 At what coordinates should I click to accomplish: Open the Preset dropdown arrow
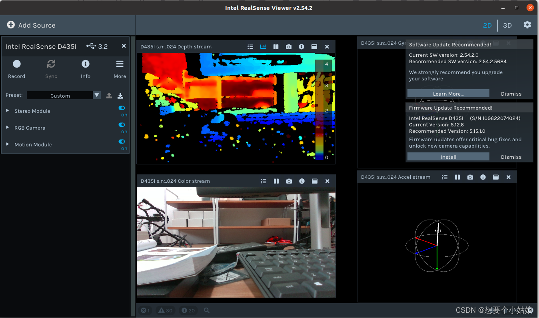(x=97, y=95)
